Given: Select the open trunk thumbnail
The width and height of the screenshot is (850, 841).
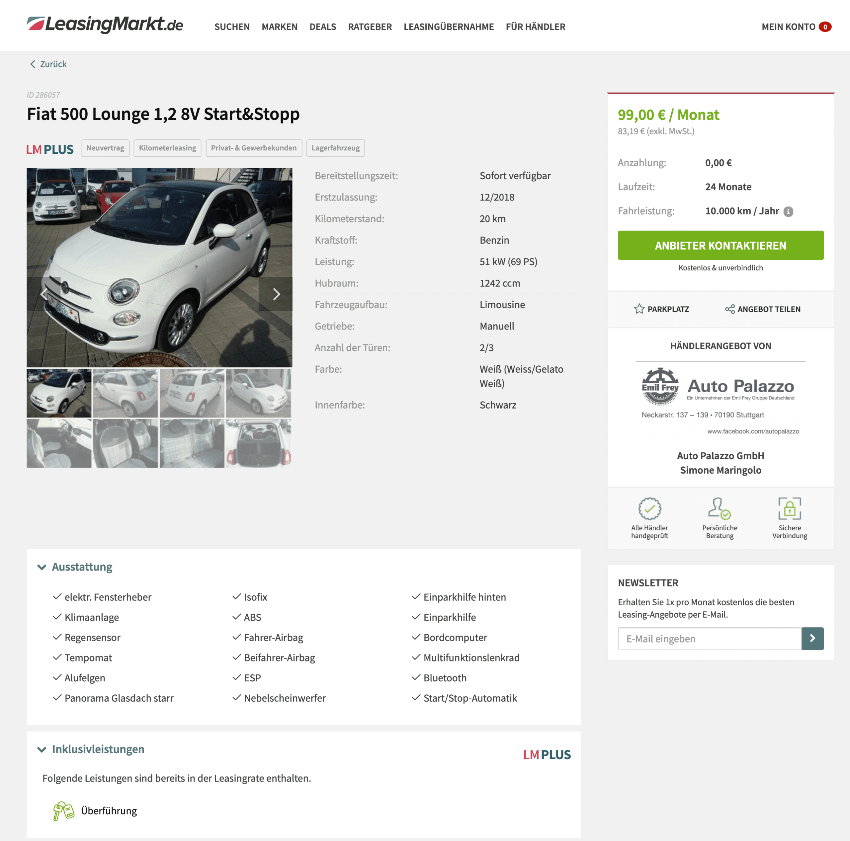Looking at the screenshot, I should tap(258, 443).
